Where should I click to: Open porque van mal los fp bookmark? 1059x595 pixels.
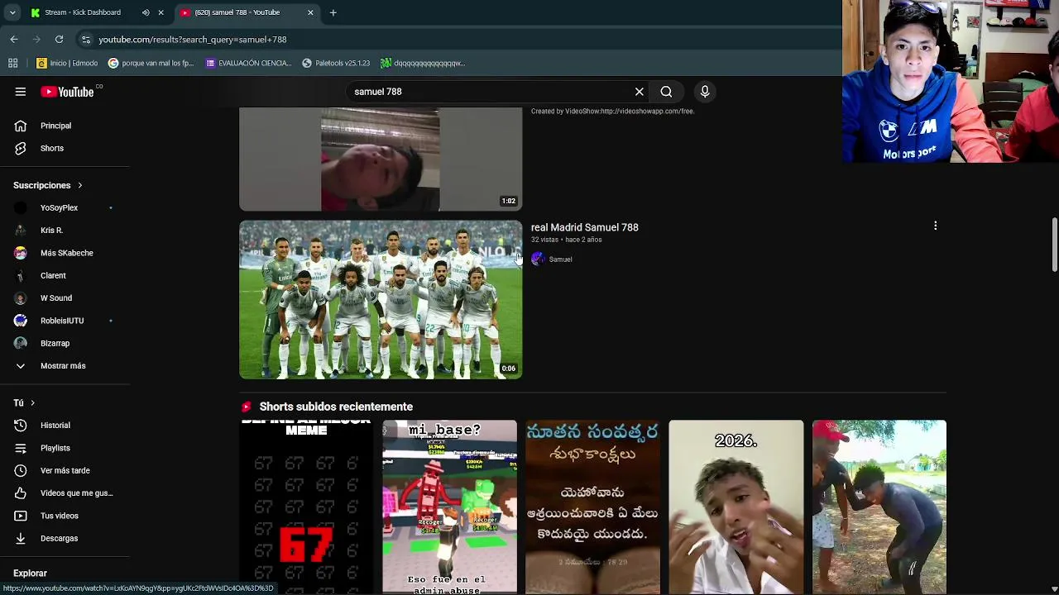point(151,63)
